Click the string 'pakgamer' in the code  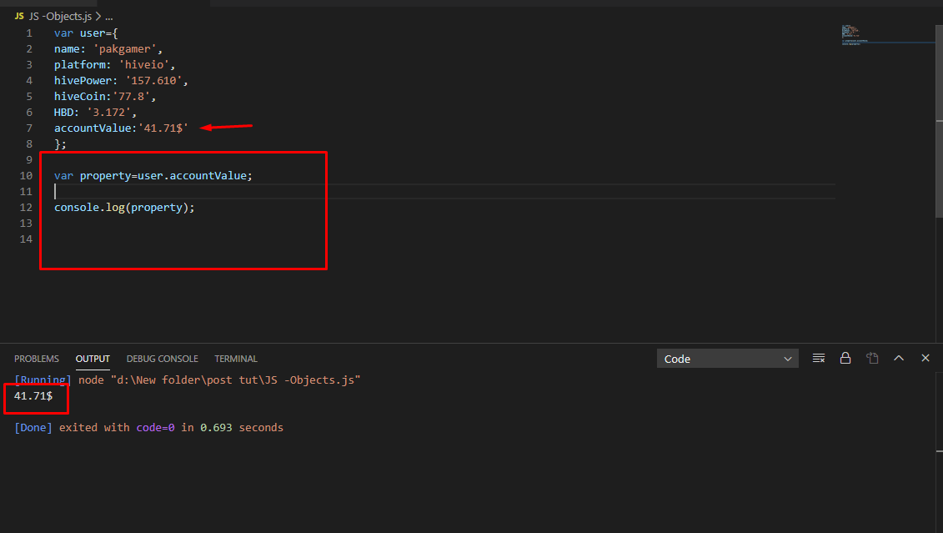point(124,48)
